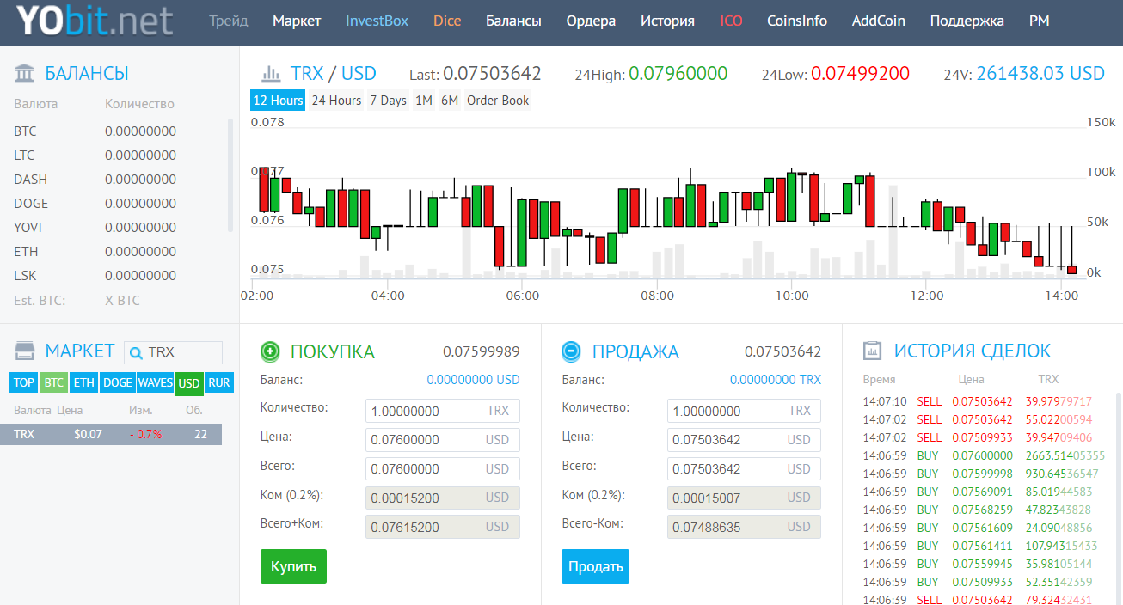This screenshot has height=605, width=1123.
Task: Click the magnifier icon in market search
Action: [136, 352]
